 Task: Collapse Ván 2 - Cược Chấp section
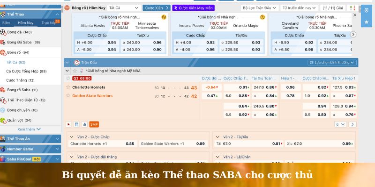click(71, 137)
